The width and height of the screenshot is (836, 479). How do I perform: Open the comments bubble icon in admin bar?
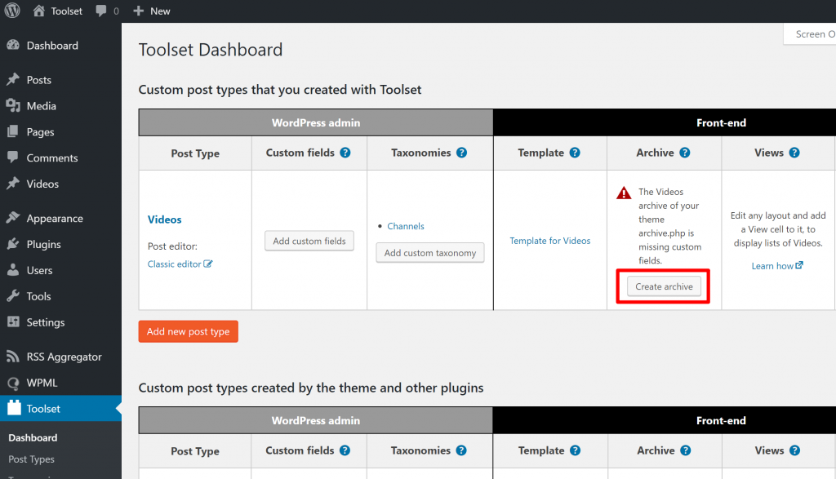click(x=100, y=11)
